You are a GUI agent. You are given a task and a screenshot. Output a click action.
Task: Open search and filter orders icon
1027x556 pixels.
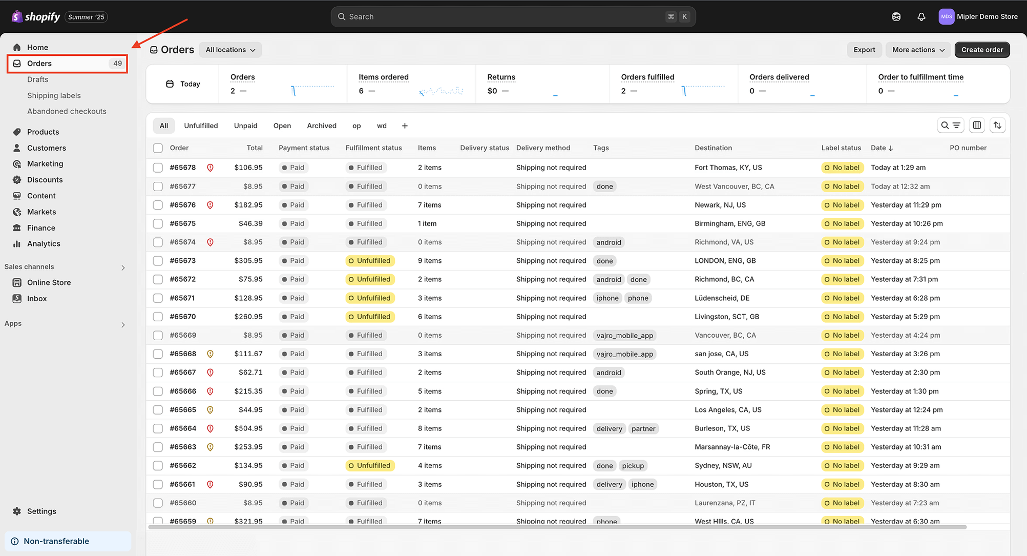pyautogui.click(x=950, y=126)
